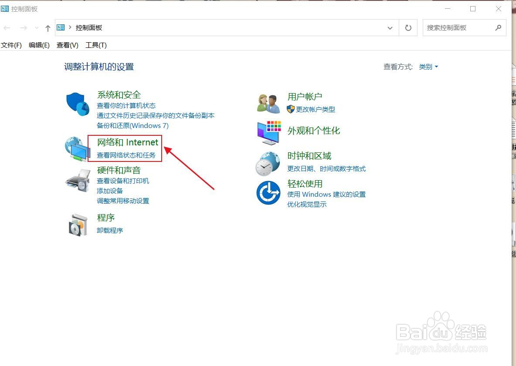Click the Control Panel icon in address bar
Viewport: 516px width, 366px height.
point(61,27)
